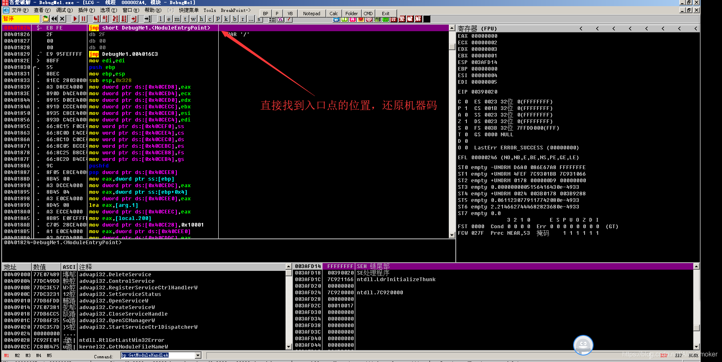Click the pink 'A' plugin icon

[x=352, y=19]
